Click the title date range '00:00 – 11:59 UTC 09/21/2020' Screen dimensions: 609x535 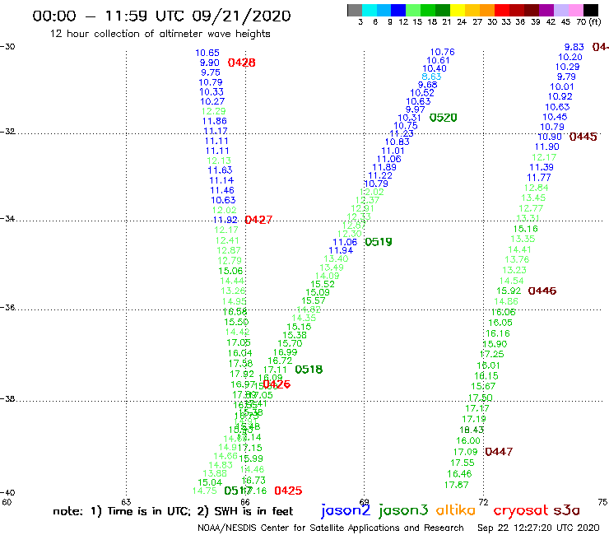point(161,16)
